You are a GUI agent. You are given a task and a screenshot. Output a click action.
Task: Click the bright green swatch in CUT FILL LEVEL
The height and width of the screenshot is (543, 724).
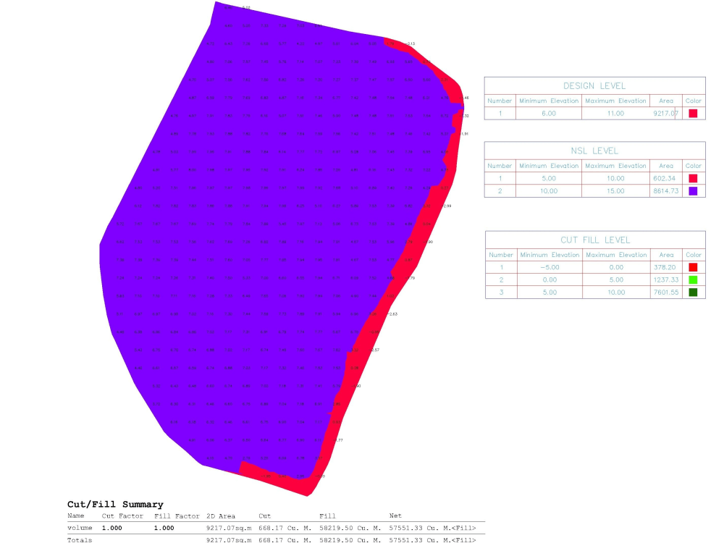click(x=693, y=279)
